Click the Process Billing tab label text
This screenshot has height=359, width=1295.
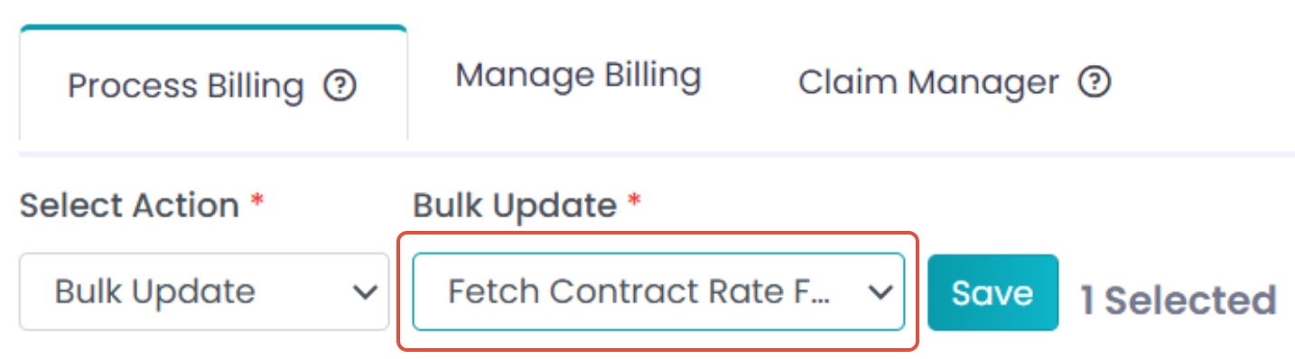(x=186, y=87)
